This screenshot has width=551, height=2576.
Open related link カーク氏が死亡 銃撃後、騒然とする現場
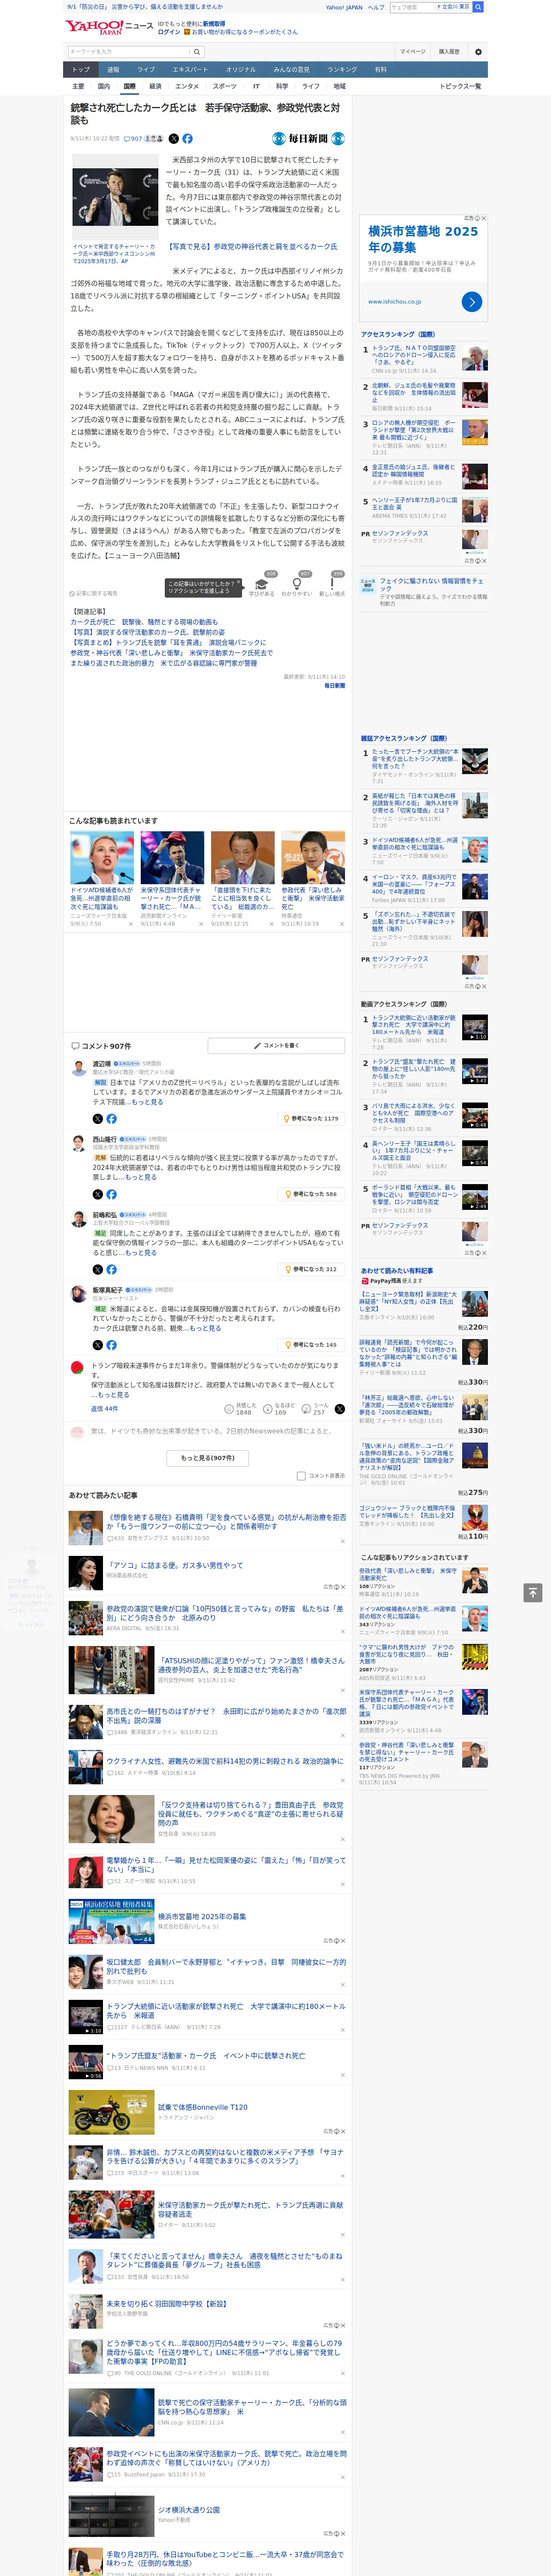pyautogui.click(x=144, y=622)
